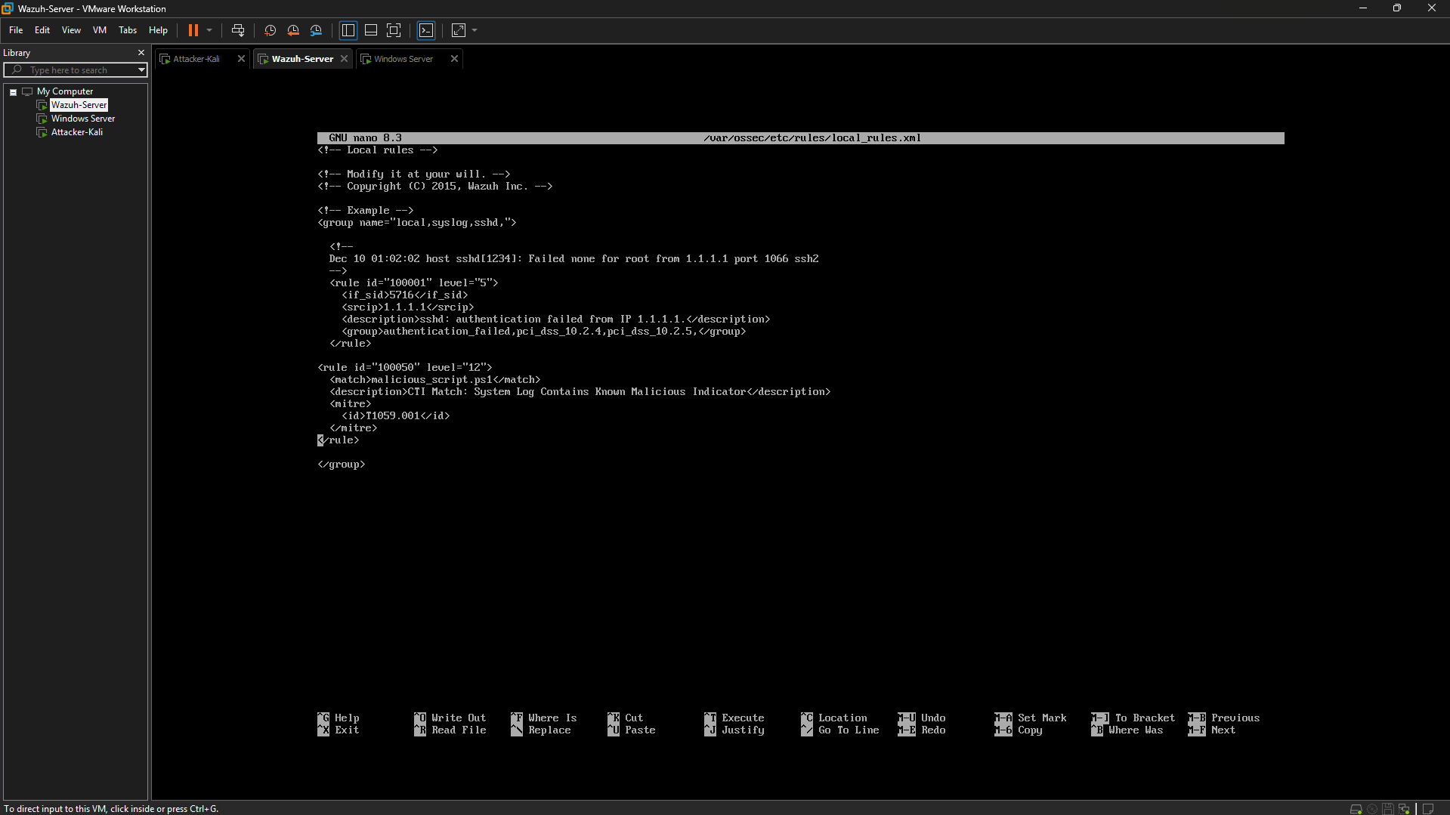Click the closing </group> tag line

[342, 465]
